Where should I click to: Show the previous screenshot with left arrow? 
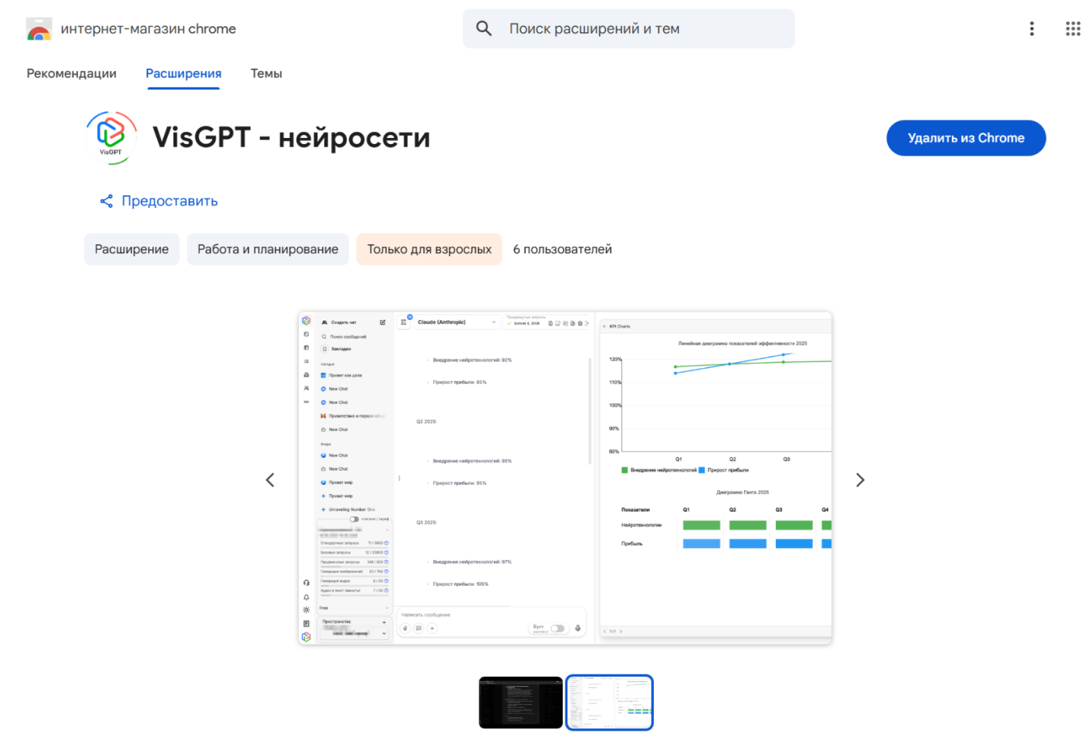click(x=270, y=480)
